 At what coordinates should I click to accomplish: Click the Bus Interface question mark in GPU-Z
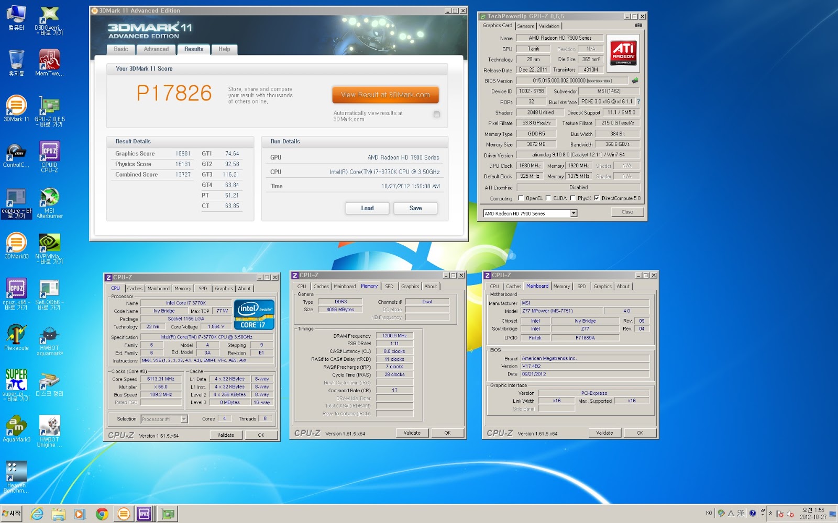638,101
